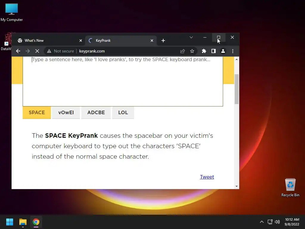The image size is (305, 229).
Task: Click the page scrollbar up arrow
Action: click(236, 59)
